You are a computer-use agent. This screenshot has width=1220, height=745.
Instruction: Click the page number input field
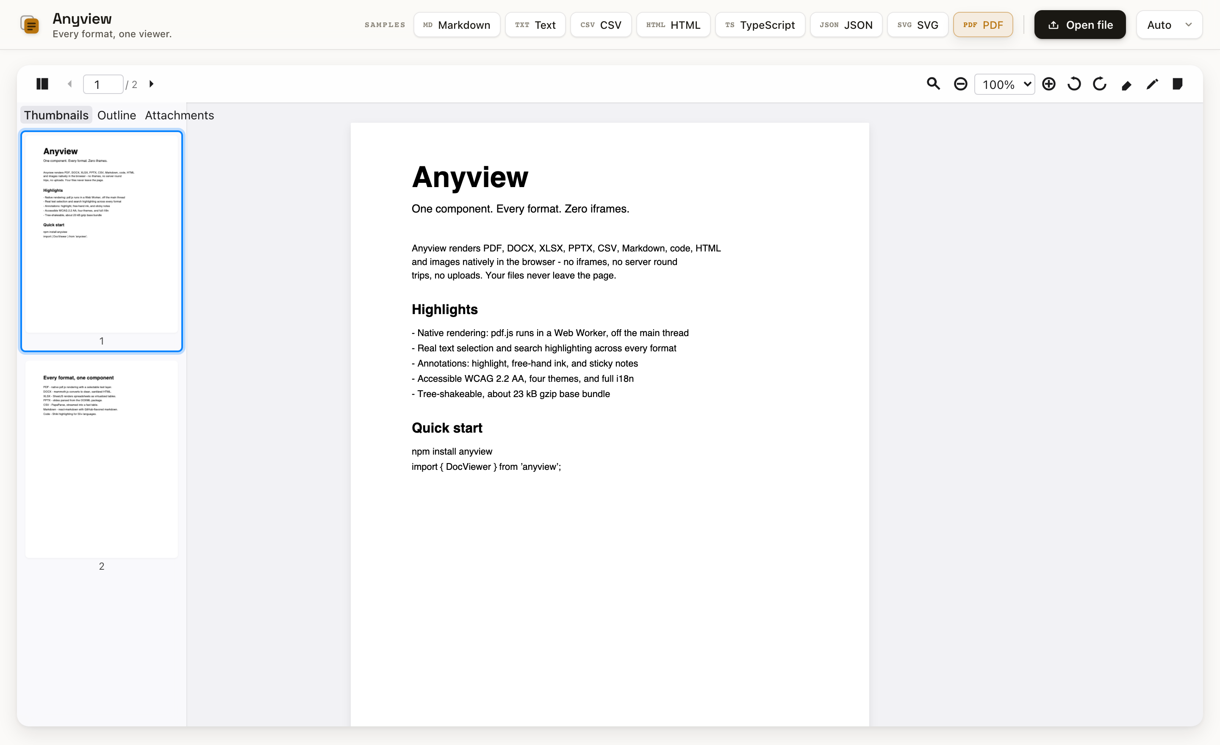(103, 84)
